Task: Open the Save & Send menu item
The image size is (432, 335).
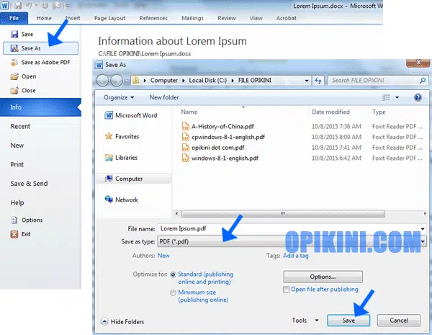Action: click(29, 184)
